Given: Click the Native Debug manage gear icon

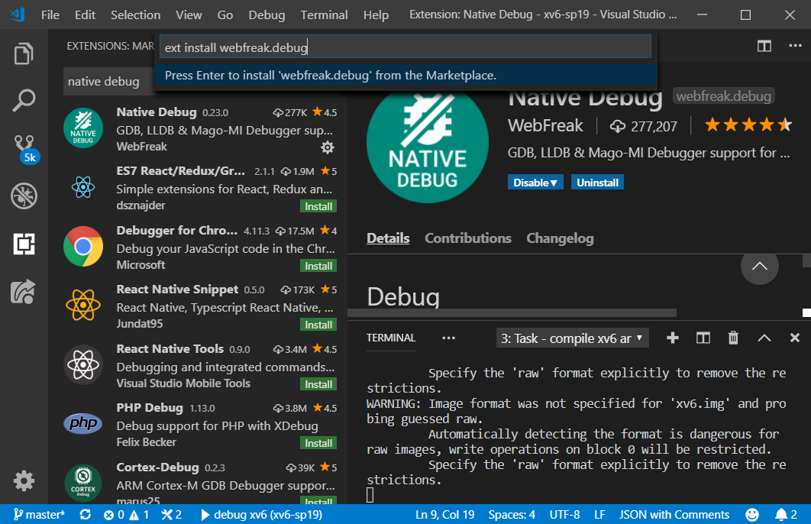Looking at the screenshot, I should 328,147.
